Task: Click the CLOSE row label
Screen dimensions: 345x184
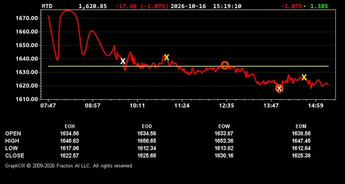Action: [15, 155]
